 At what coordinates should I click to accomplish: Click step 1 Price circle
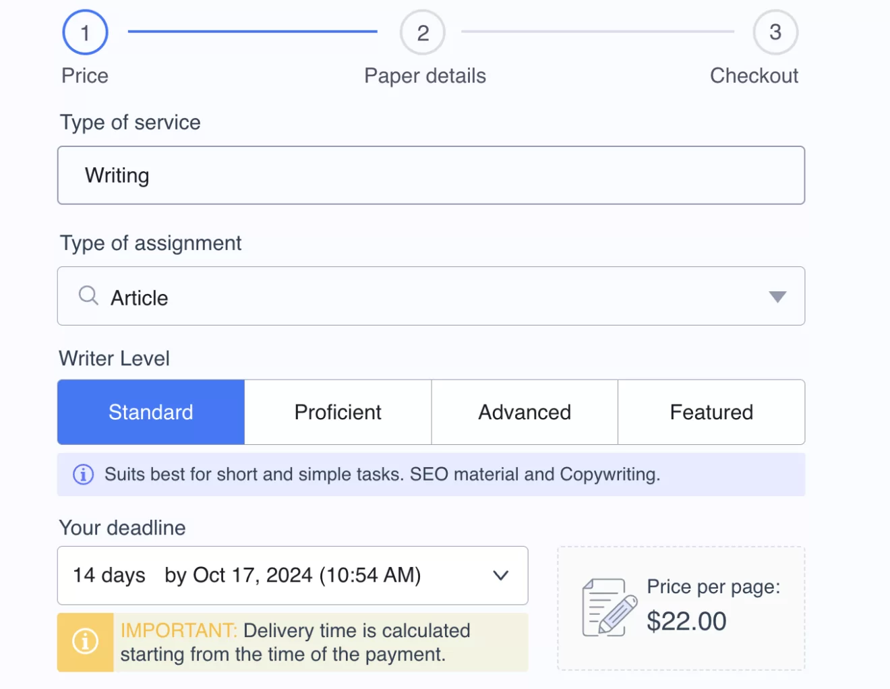pos(85,32)
